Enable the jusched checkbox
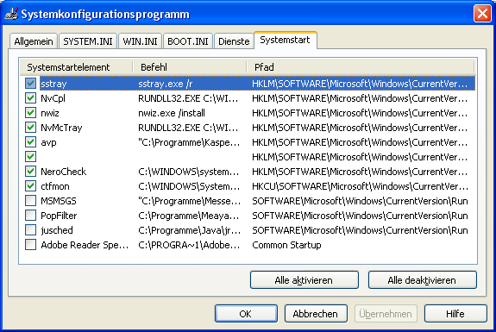The width and height of the screenshot is (496, 332). point(31,230)
